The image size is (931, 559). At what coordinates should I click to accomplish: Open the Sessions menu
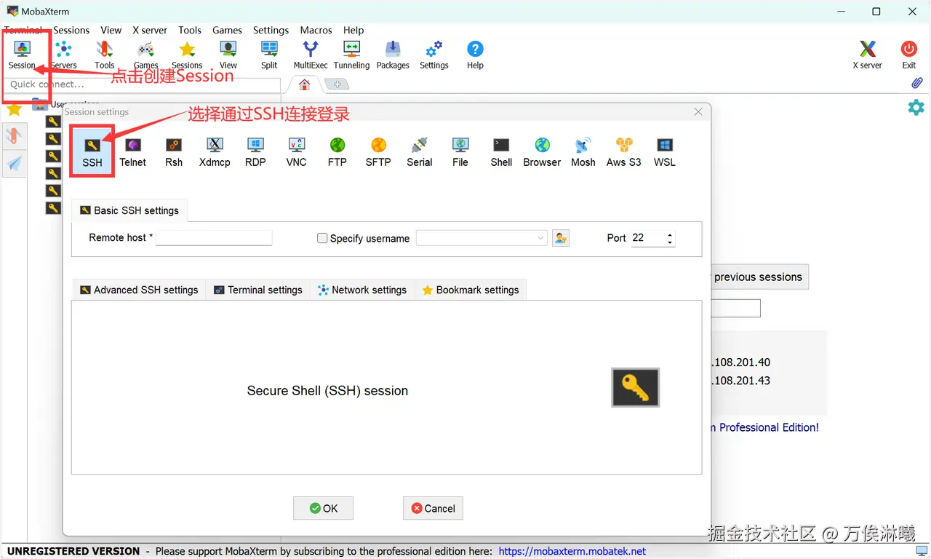(71, 30)
